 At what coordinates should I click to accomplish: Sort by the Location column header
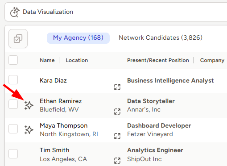click(77, 60)
